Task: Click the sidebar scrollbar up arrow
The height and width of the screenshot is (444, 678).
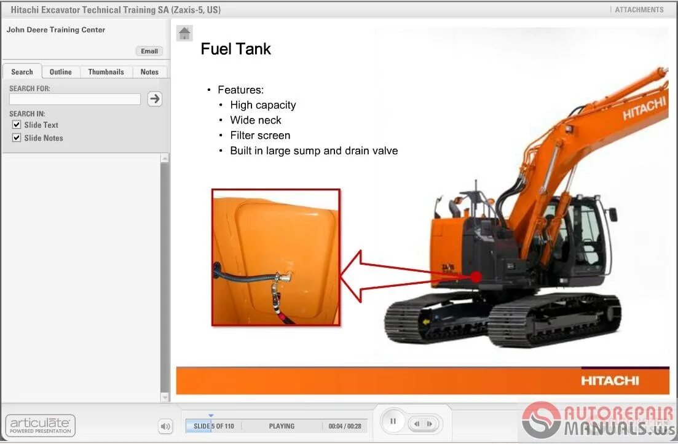Action: 165,158
